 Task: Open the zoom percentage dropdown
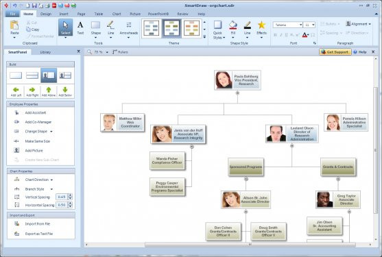point(107,52)
